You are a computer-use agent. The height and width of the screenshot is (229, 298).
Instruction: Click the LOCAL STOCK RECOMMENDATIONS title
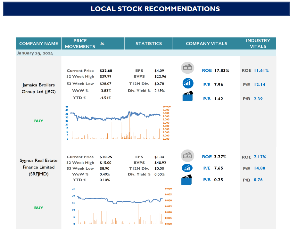pyautogui.click(x=155, y=9)
